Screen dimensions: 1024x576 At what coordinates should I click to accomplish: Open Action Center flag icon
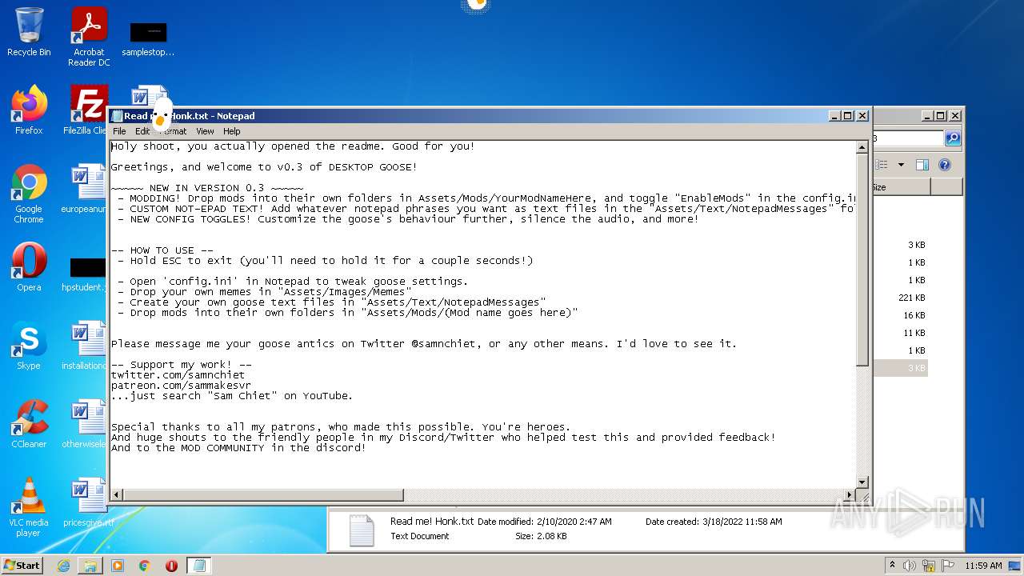948,566
